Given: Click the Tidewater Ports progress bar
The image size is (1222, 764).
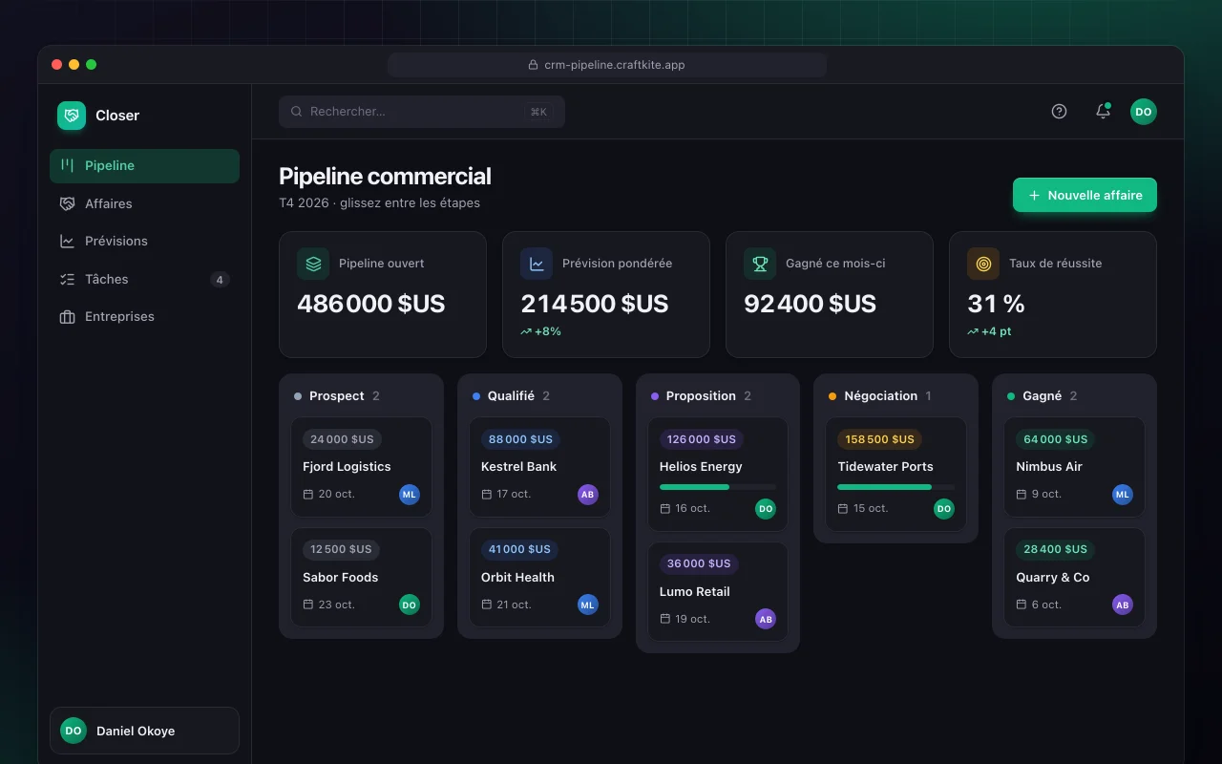Looking at the screenshot, I should 896,487.
